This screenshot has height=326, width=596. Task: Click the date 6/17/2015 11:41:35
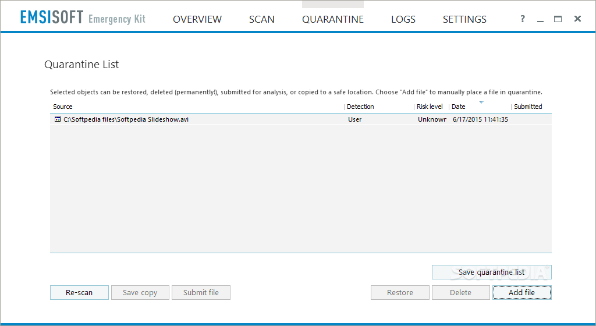click(x=480, y=119)
